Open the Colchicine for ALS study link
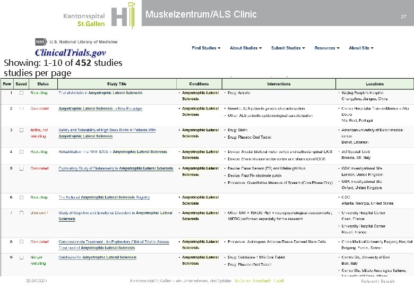The height and width of the screenshot is (287, 414). pos(98,257)
